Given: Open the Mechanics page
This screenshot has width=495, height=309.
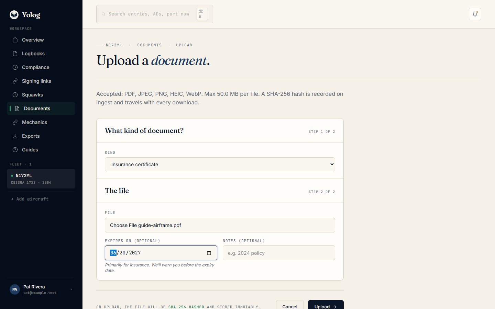Looking at the screenshot, I should [x=41, y=122].
